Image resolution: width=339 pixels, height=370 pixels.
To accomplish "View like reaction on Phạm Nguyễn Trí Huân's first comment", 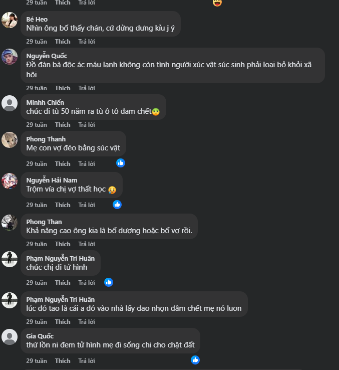I will [x=109, y=282].
